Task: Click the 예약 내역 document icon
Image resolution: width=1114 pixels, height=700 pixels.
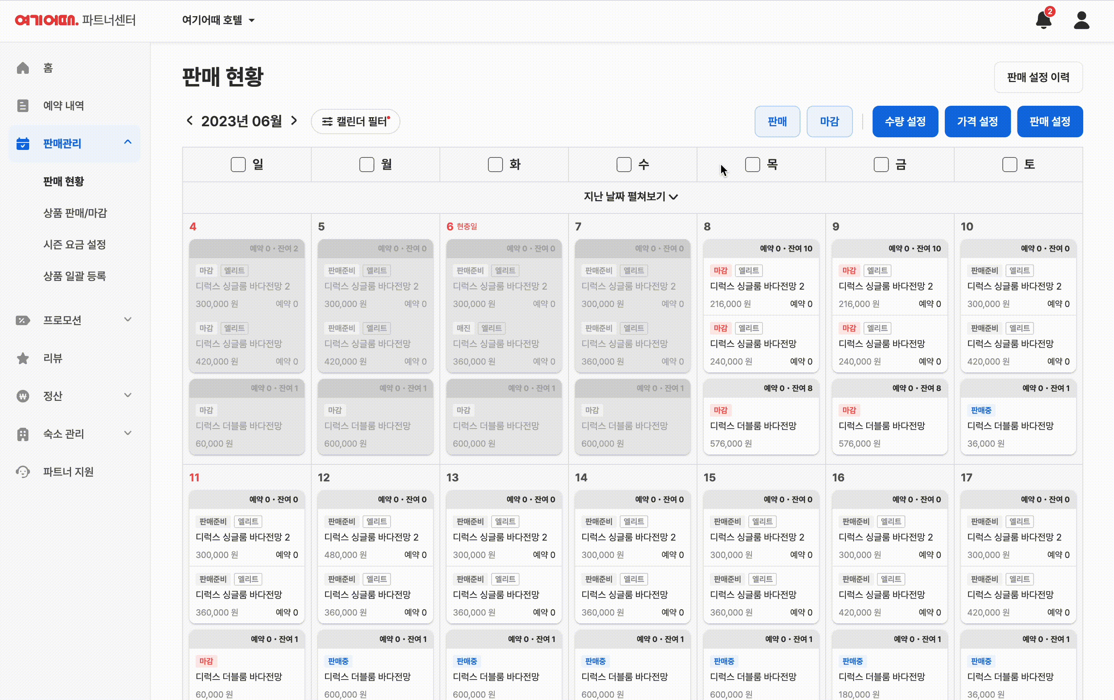Action: pyautogui.click(x=22, y=105)
